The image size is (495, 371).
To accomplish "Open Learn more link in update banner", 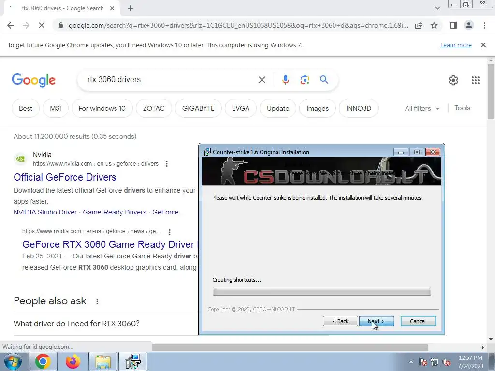I will (x=456, y=45).
